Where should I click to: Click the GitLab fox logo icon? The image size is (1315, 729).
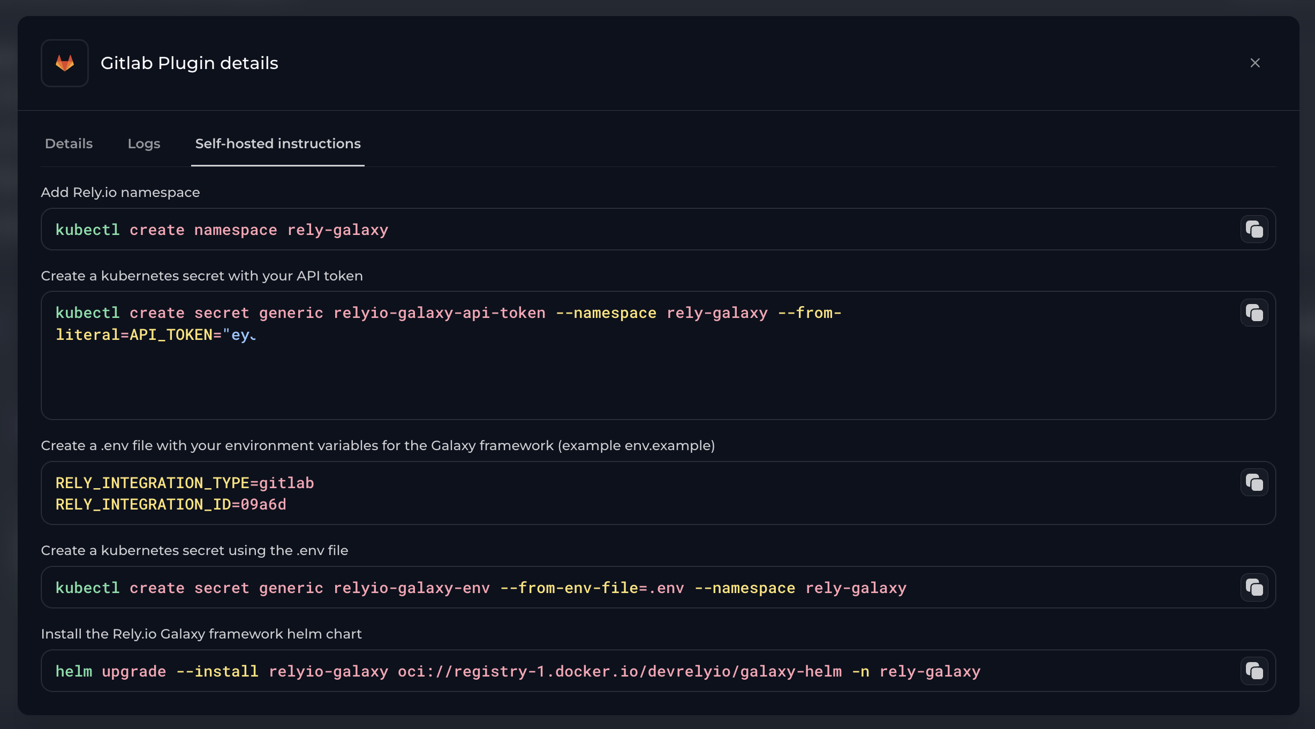65,63
